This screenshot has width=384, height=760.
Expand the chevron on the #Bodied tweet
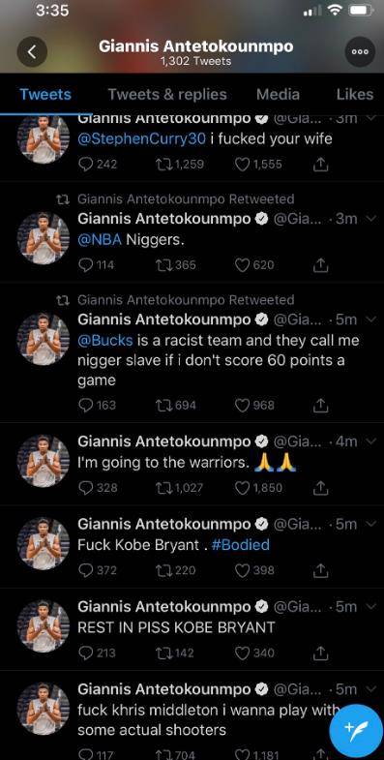371,524
